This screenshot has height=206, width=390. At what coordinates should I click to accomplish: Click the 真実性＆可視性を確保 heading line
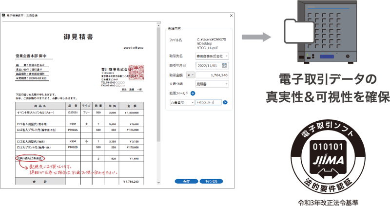click(x=328, y=97)
